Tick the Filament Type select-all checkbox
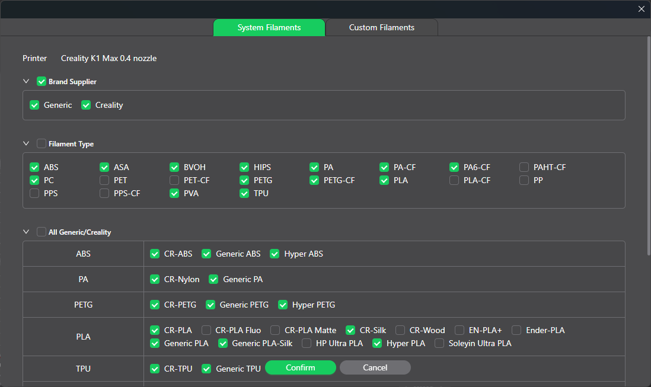Viewport: 651px width, 387px height. (x=42, y=143)
